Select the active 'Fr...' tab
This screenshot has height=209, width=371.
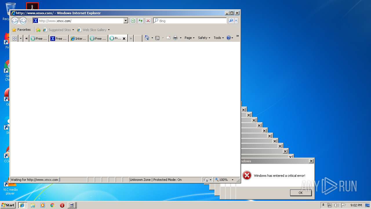[116, 38]
